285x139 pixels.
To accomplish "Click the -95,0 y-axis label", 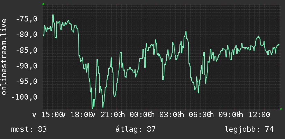I will 27,81.
